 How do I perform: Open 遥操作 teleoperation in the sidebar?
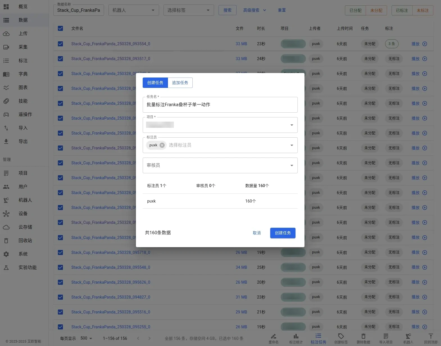(24, 114)
